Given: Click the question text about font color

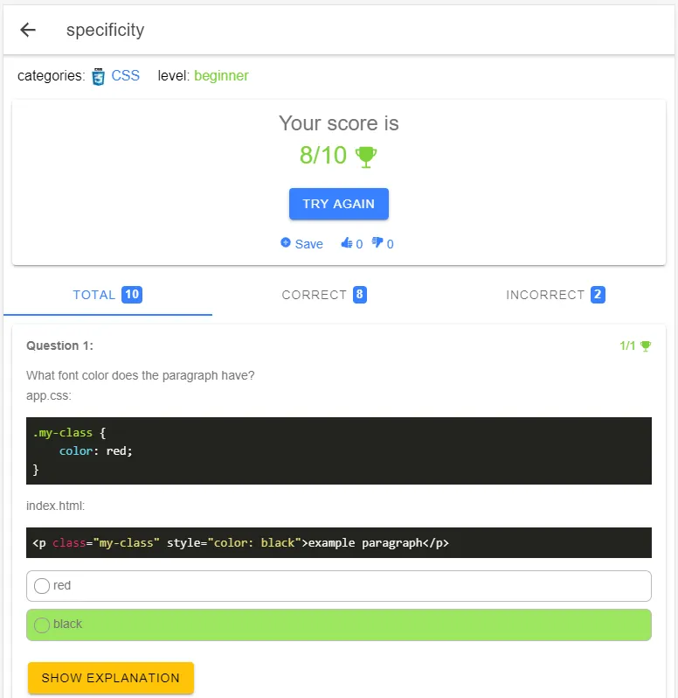Looking at the screenshot, I should (141, 376).
